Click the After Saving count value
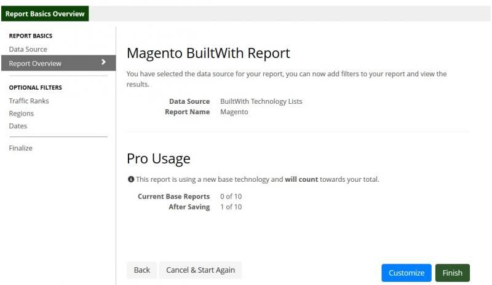492x285 pixels. [231, 207]
